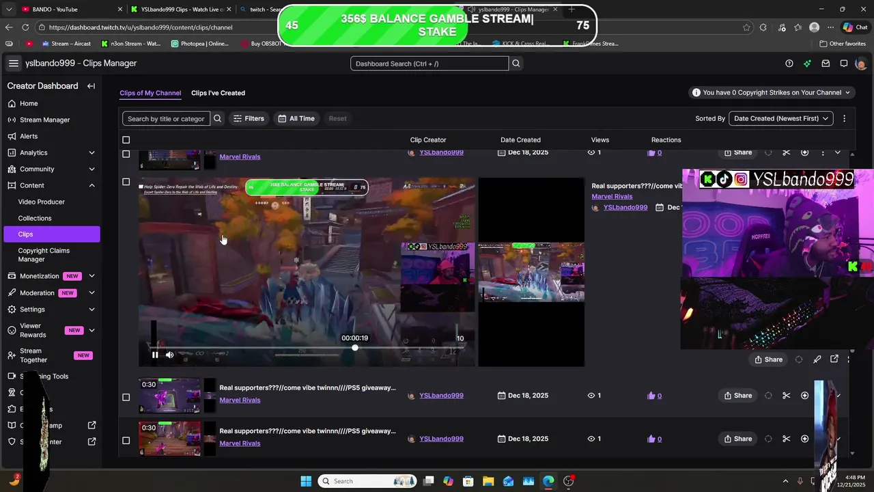874x492 pixels.
Task: Click the clip title search magnifier icon
Action: tap(217, 118)
